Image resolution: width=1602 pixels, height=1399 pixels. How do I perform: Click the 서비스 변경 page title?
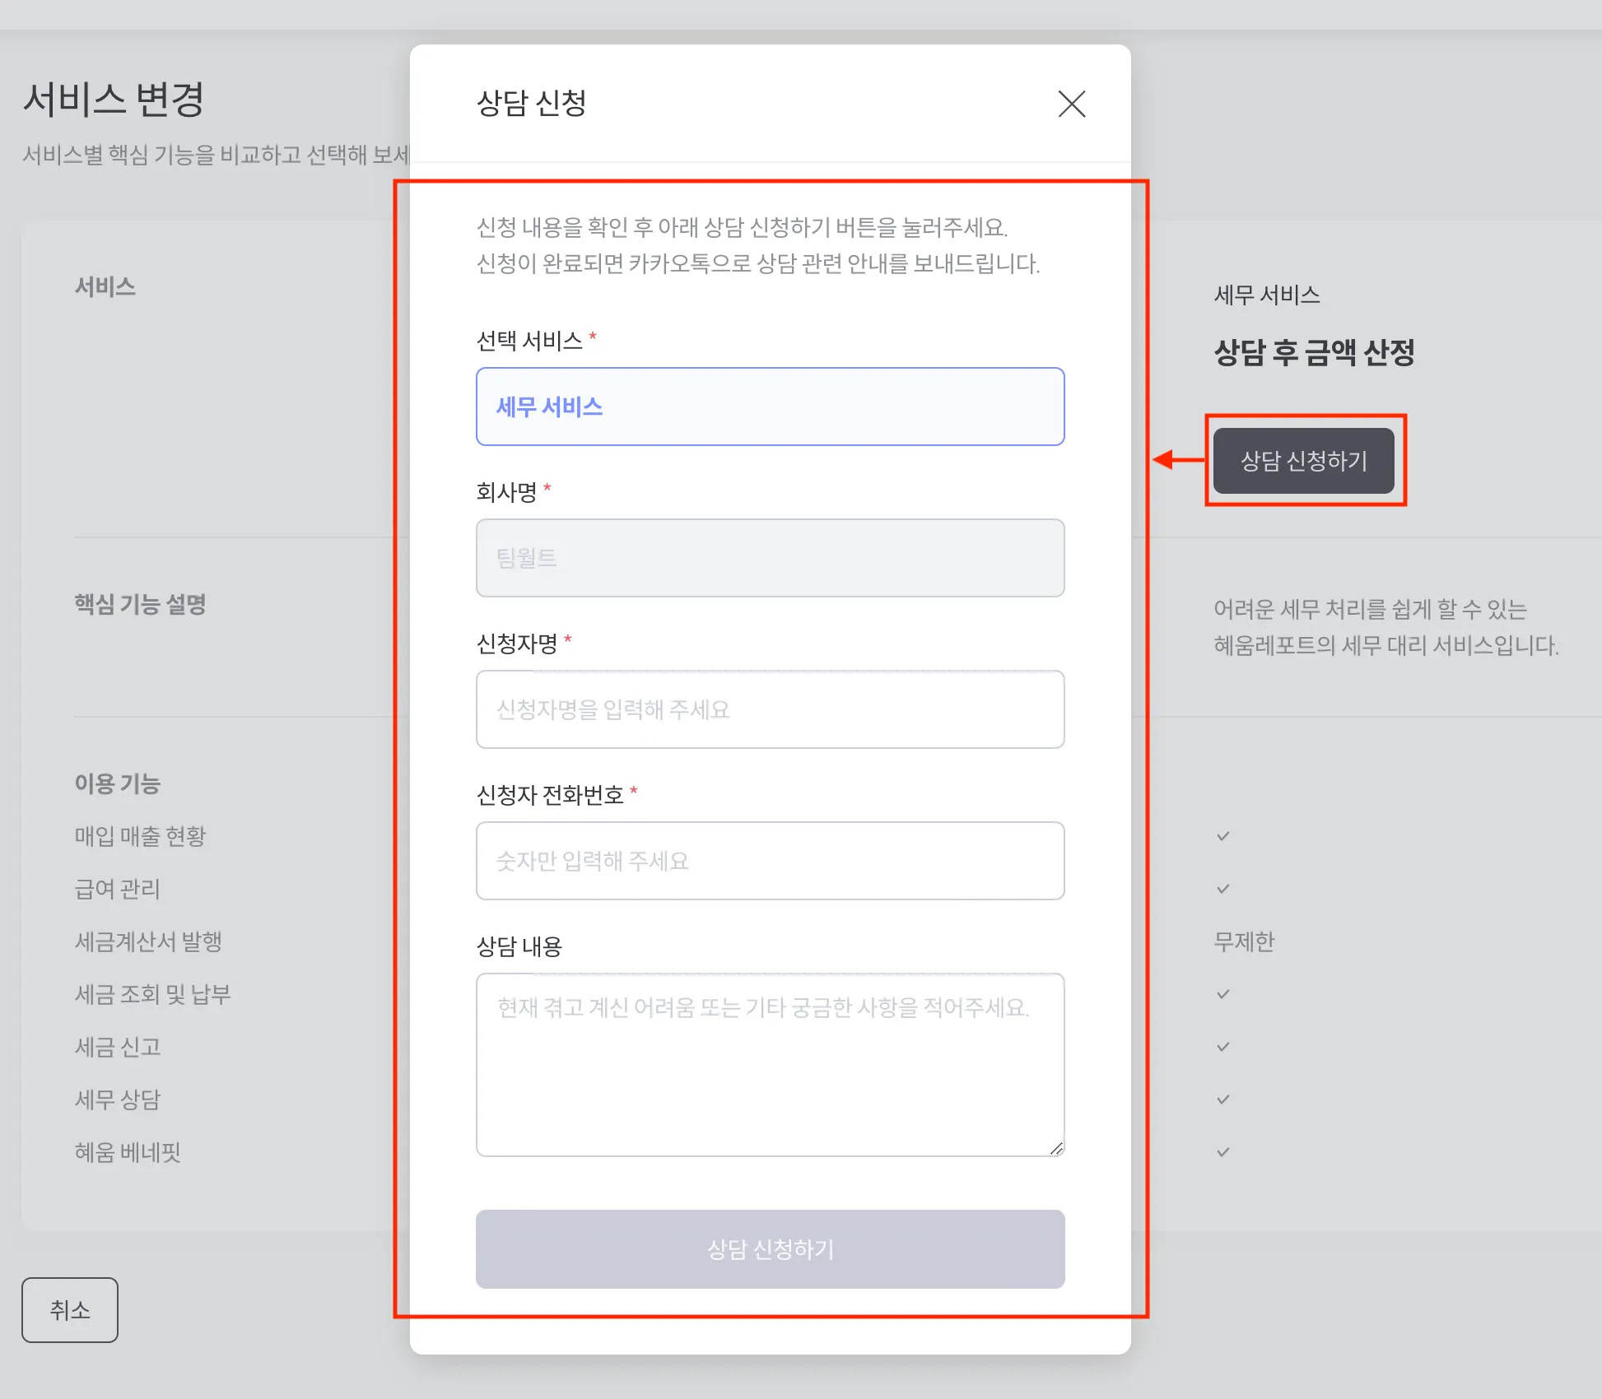point(114,100)
